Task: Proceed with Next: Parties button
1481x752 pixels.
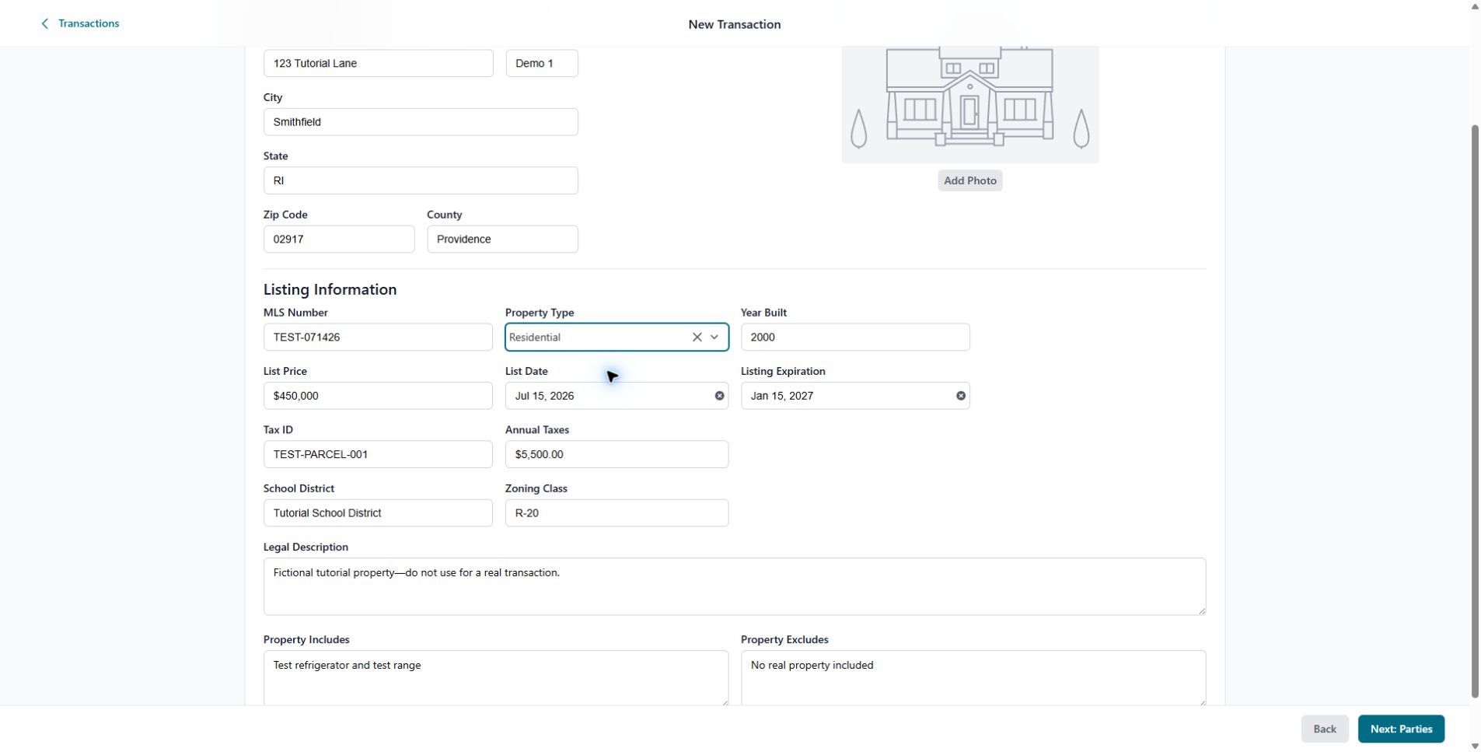Action: click(x=1401, y=729)
